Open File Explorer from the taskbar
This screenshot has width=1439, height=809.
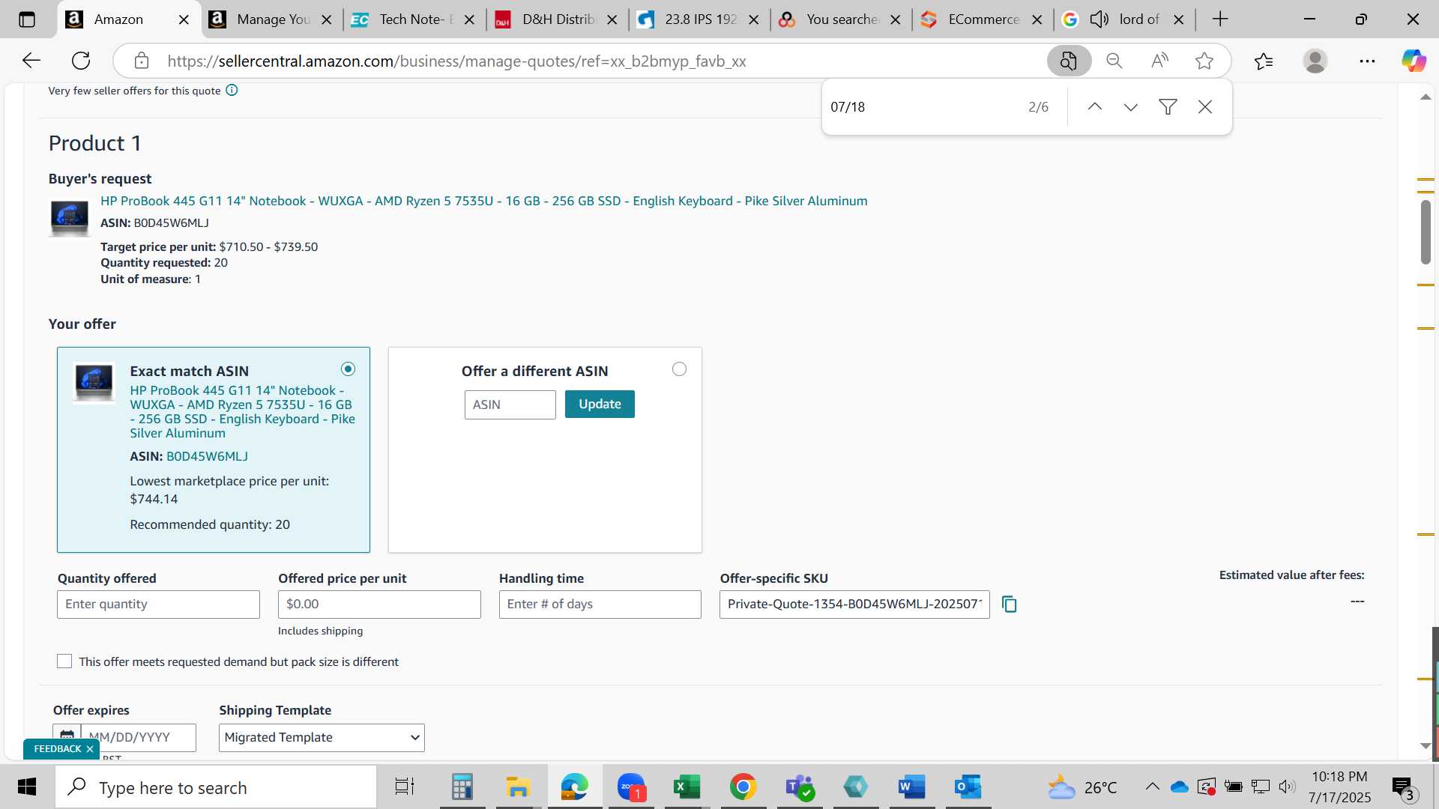(518, 787)
